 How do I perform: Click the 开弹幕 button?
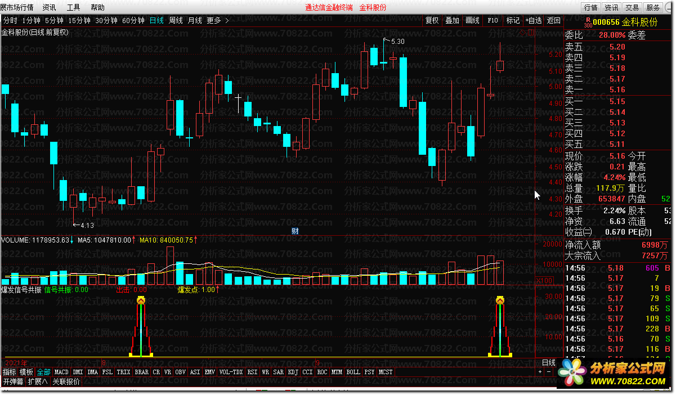pos(13,381)
